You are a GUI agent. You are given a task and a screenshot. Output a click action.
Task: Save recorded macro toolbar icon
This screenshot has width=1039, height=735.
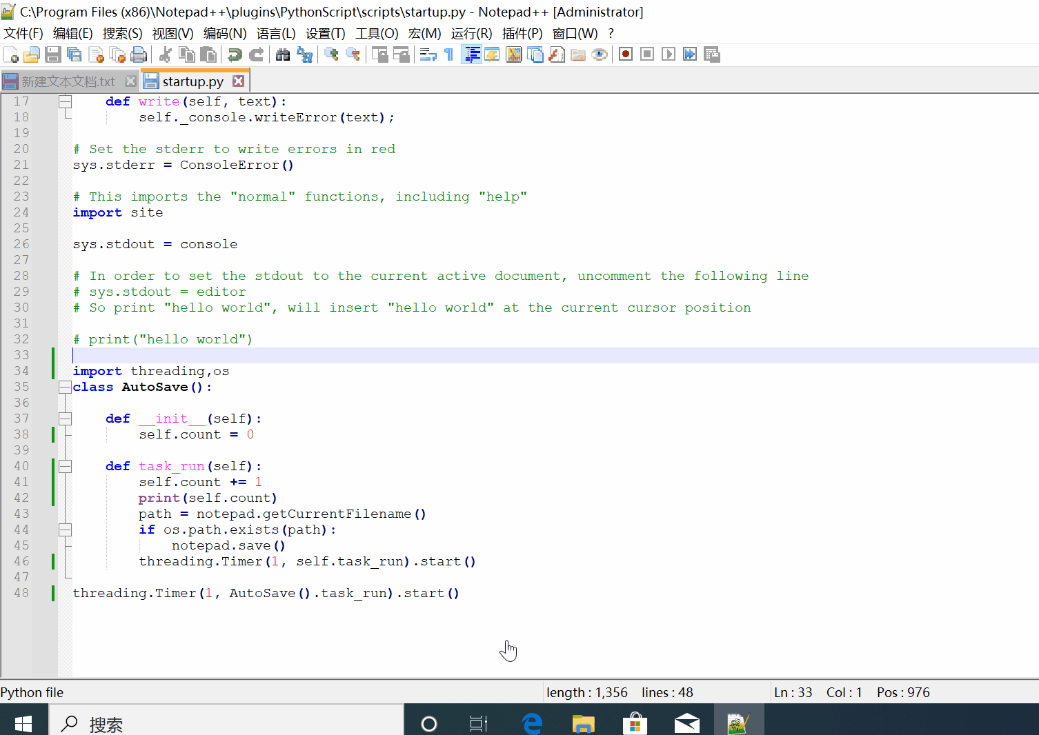point(711,54)
